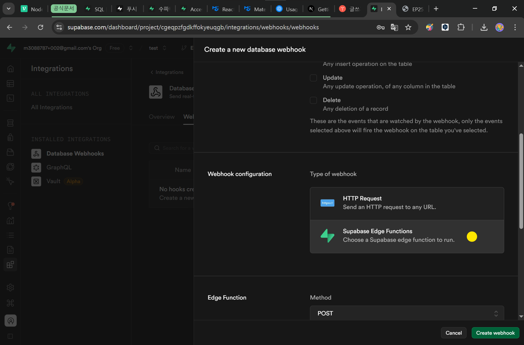The height and width of the screenshot is (345, 524).
Task: Open the Integrations blocks icon in the sidebar
Action: (x=10, y=264)
